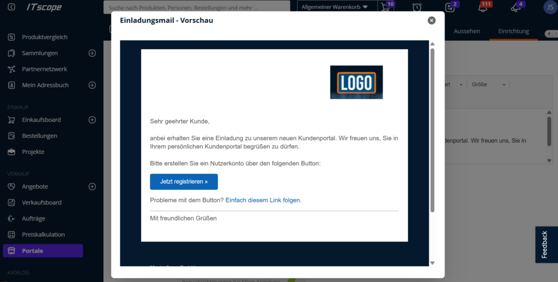
Task: Click the Jetzt registrieren button
Action: click(x=184, y=182)
